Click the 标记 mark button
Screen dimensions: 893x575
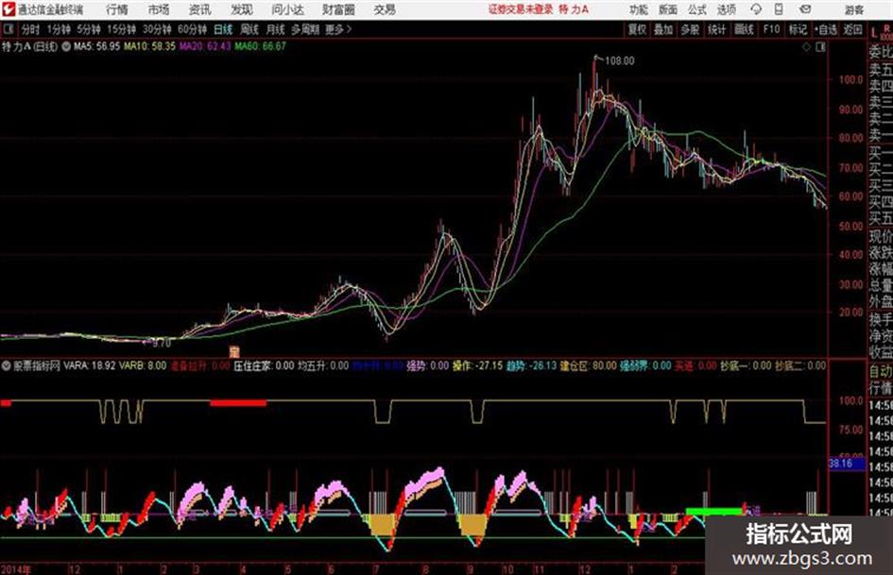[798, 29]
